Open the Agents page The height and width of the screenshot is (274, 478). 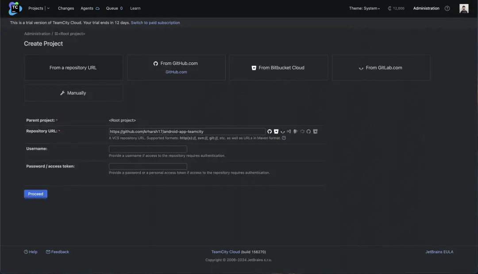(87, 8)
